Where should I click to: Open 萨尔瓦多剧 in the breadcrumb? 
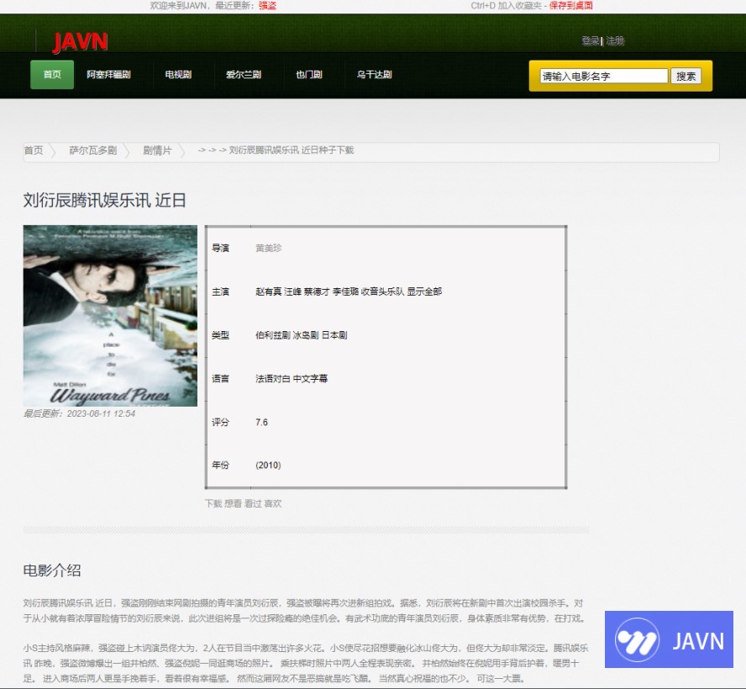(x=92, y=150)
